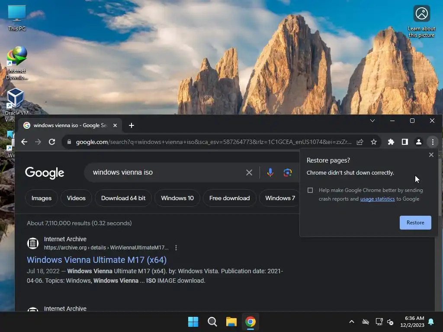The height and width of the screenshot is (332, 443).
Task: Click the address bar URL
Action: point(214,142)
